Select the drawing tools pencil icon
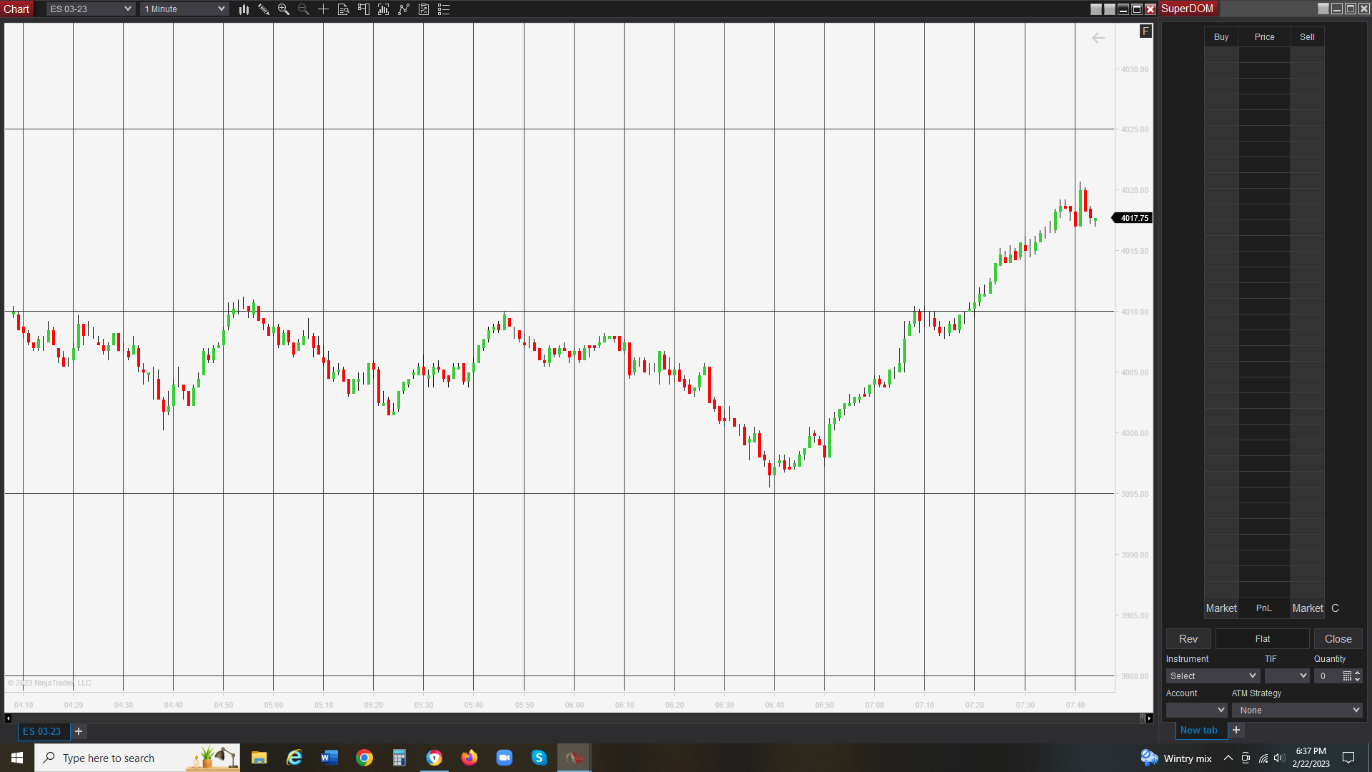 point(264,9)
